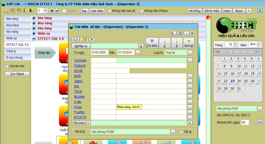
Task: Collapse the EFFECT-SQL 5.0 section
Action: coord(34,39)
